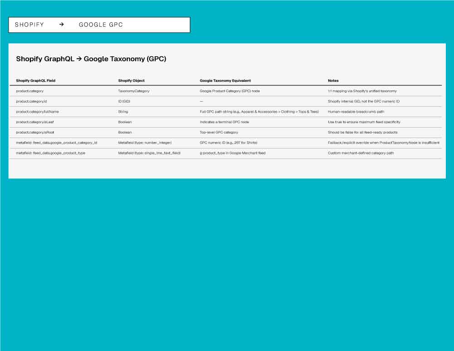The image size is (454, 351).
Task: Select the 'product.category.isLeaf' field cell
Action: tap(35, 122)
